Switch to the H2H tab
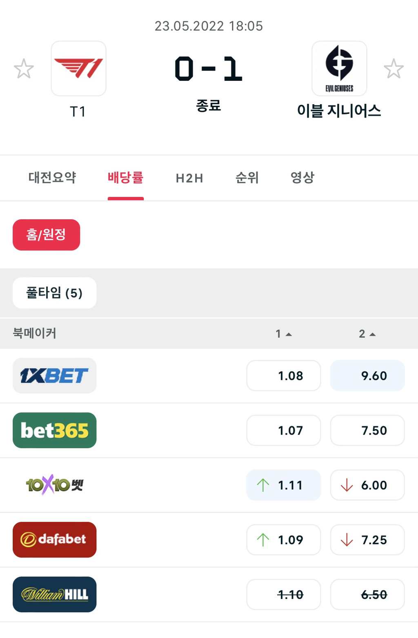This screenshot has height=638, width=418. click(189, 178)
